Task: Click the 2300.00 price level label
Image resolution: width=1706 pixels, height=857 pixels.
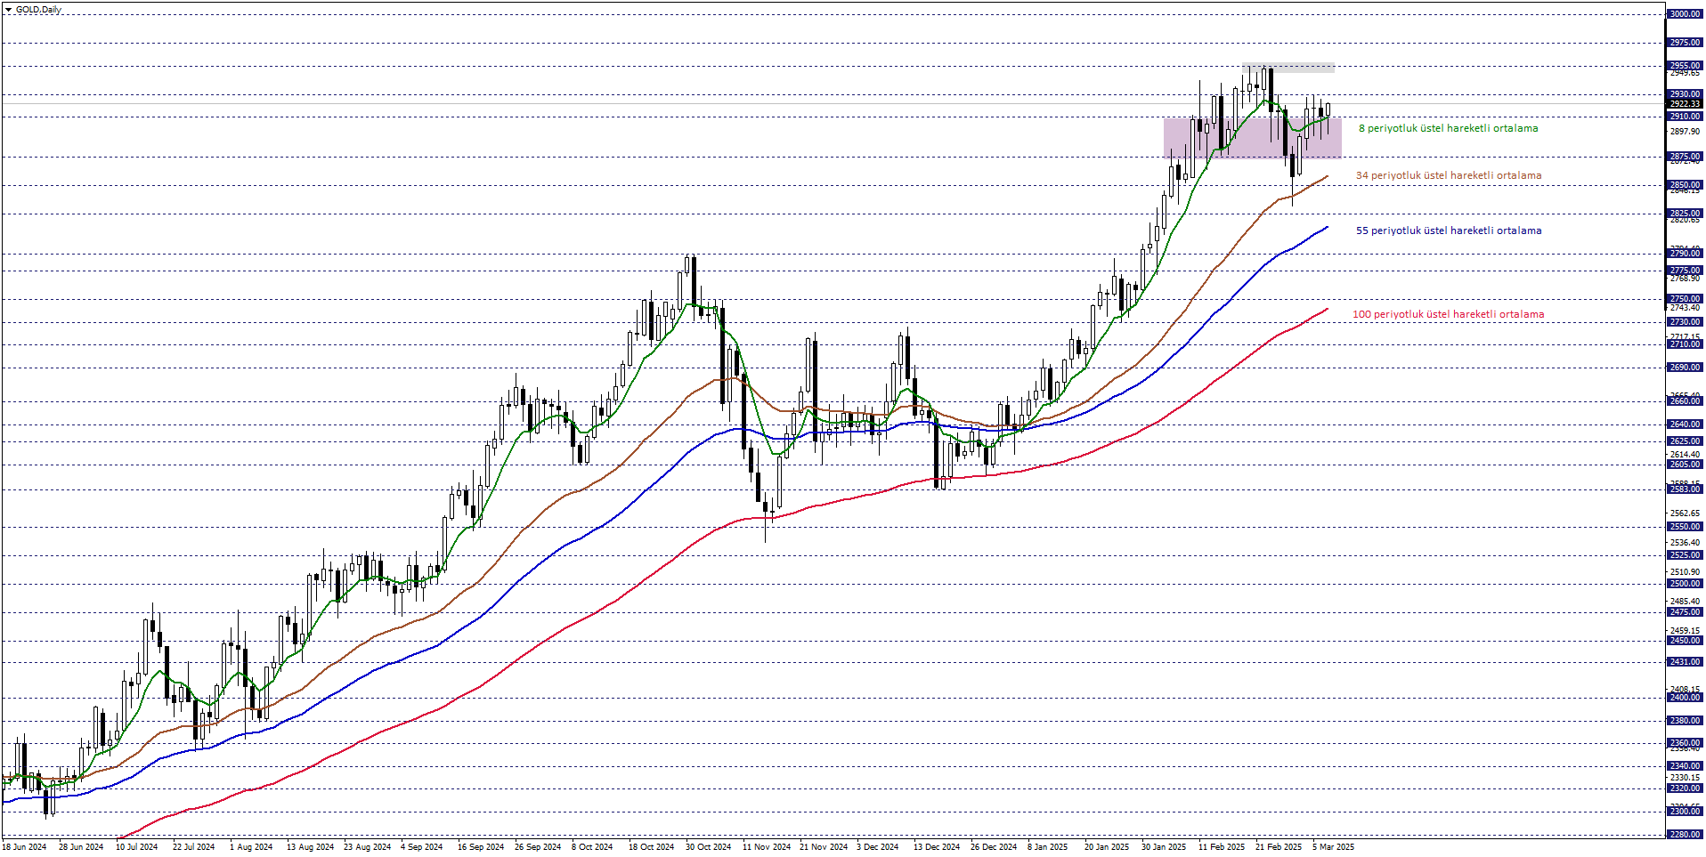Action: [1685, 812]
